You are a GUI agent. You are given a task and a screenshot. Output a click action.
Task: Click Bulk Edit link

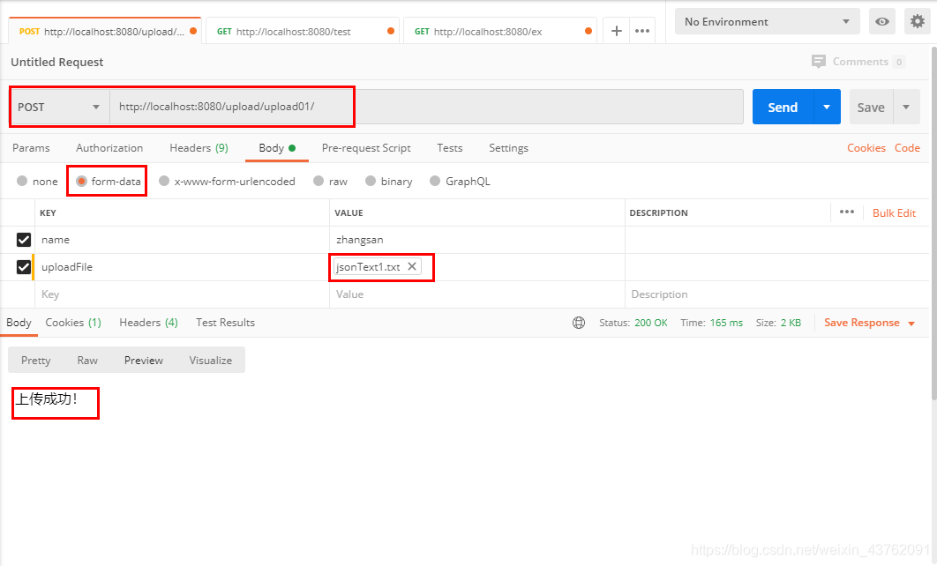coord(894,212)
